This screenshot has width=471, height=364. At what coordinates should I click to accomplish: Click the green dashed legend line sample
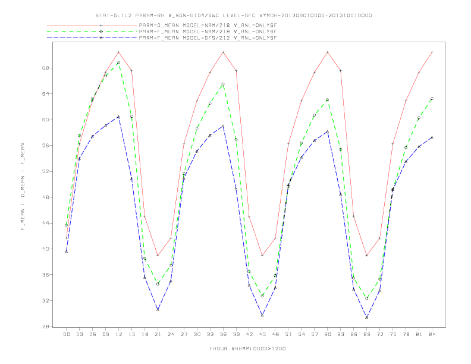tap(92, 32)
